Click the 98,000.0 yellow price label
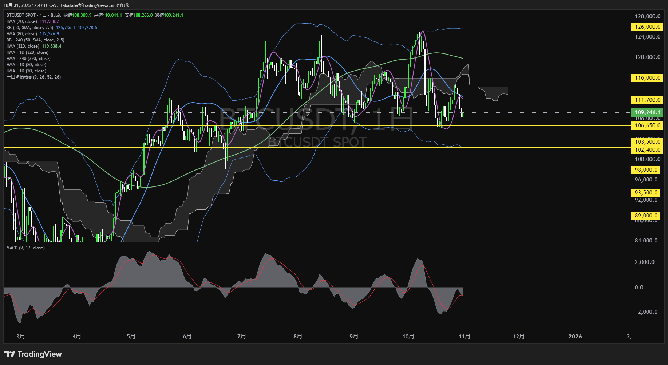Screen dimensions: 668x365 click(x=646, y=170)
